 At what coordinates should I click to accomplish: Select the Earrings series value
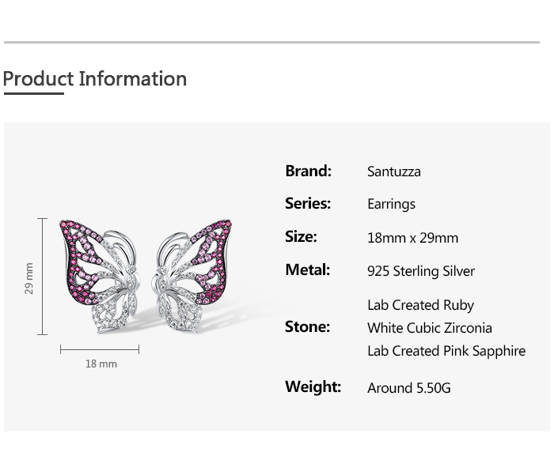coord(391,205)
